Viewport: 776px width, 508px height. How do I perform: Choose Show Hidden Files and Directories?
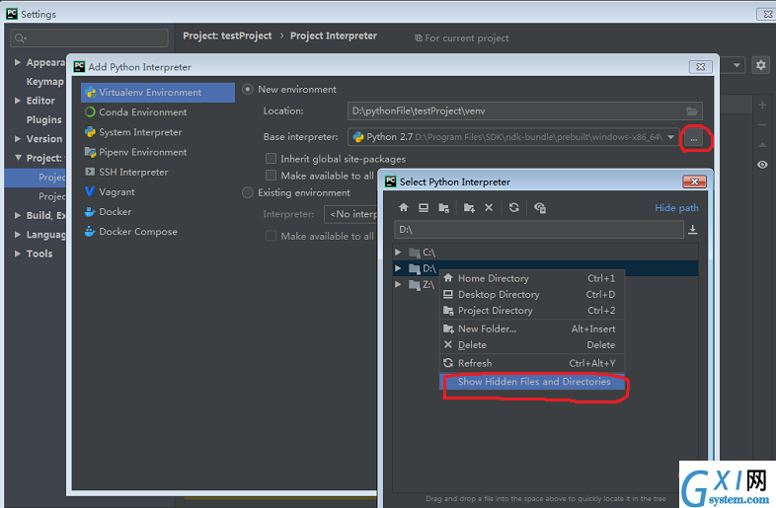coord(532,382)
